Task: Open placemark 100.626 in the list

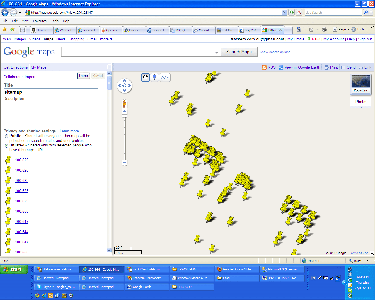Action: coord(22,170)
